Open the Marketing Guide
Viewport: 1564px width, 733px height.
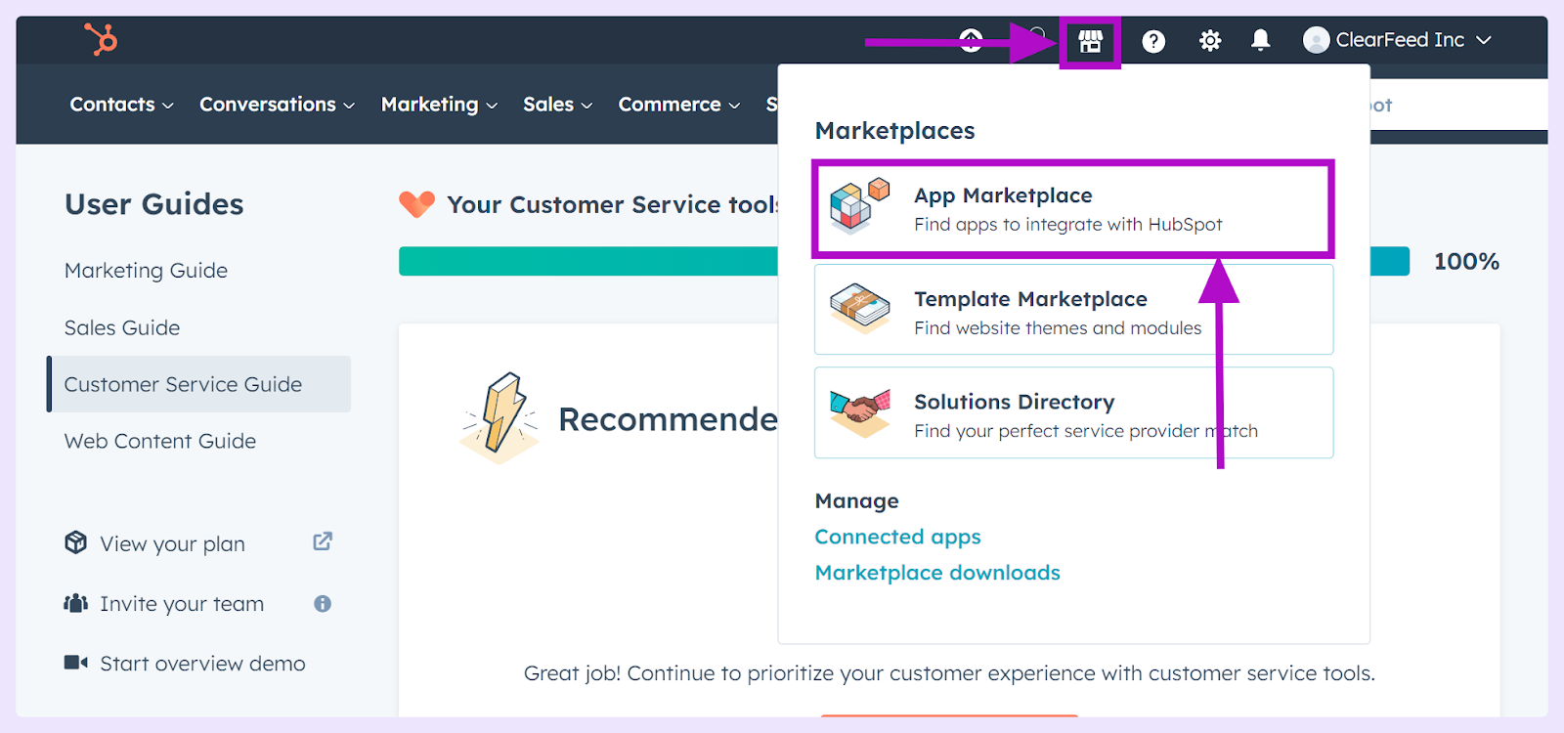pyautogui.click(x=146, y=271)
